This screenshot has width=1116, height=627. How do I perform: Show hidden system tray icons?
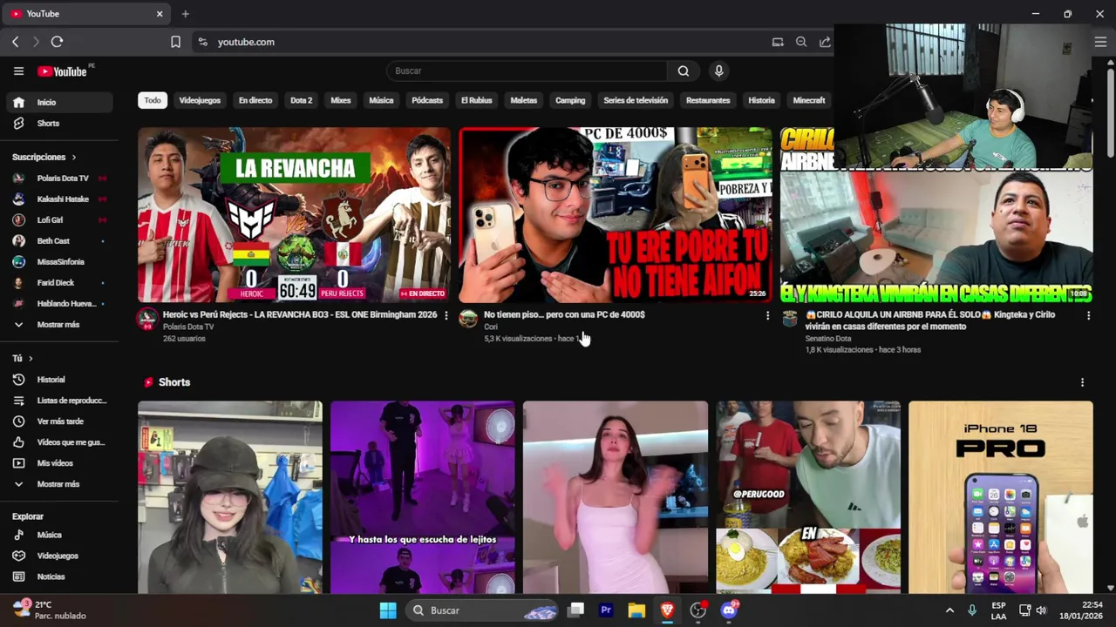949,610
